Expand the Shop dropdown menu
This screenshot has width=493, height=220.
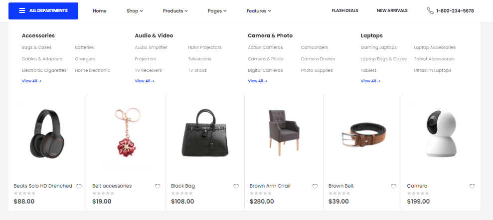click(x=135, y=10)
